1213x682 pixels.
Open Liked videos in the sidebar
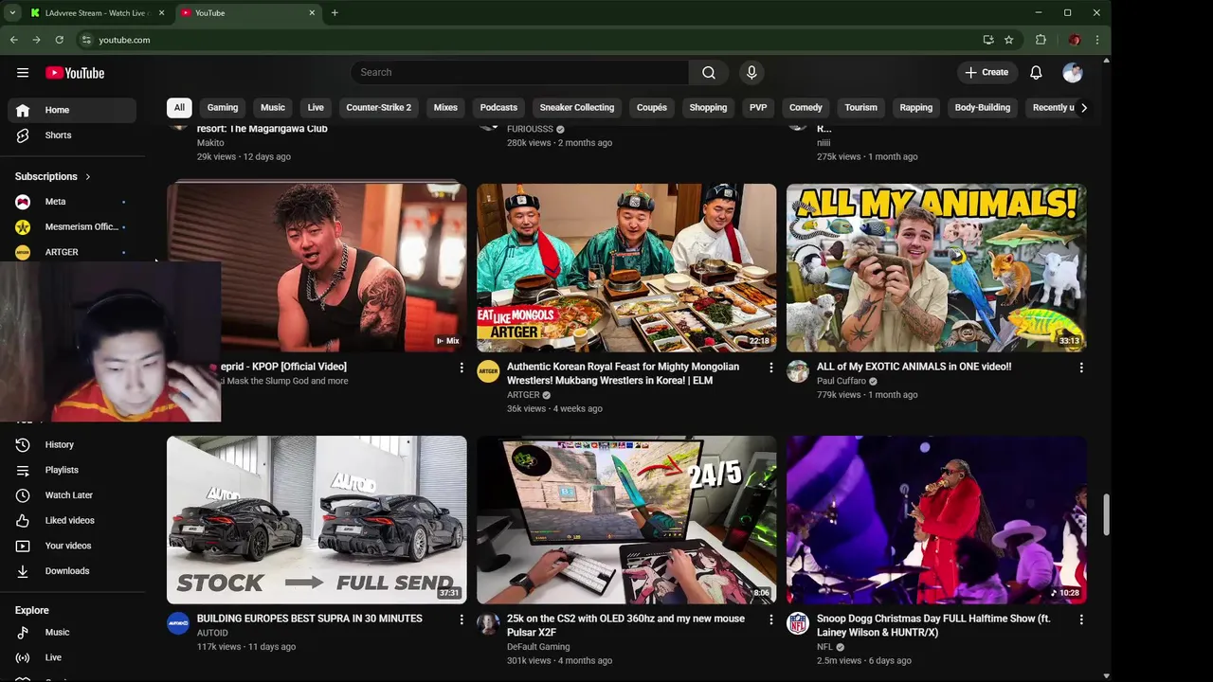72,521
